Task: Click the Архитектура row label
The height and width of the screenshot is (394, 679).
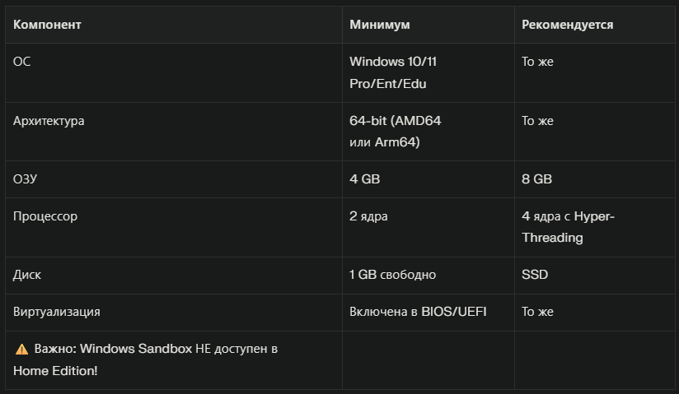Action: [x=49, y=121]
